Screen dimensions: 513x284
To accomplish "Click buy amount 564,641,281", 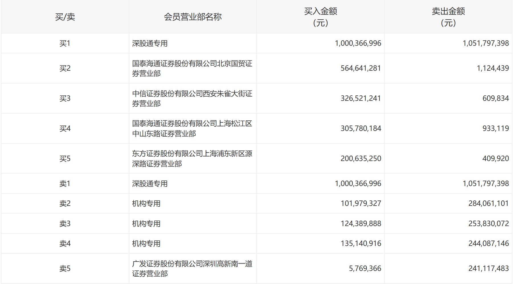I will 361,68.
